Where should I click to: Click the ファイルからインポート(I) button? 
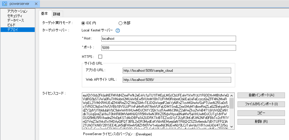pos(261,104)
